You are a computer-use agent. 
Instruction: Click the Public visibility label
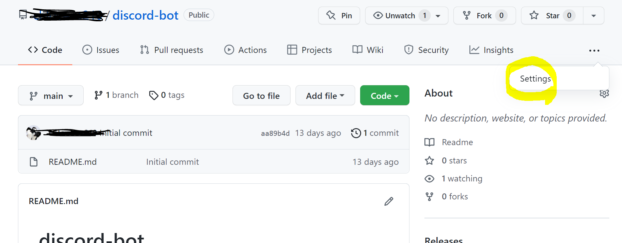(199, 15)
